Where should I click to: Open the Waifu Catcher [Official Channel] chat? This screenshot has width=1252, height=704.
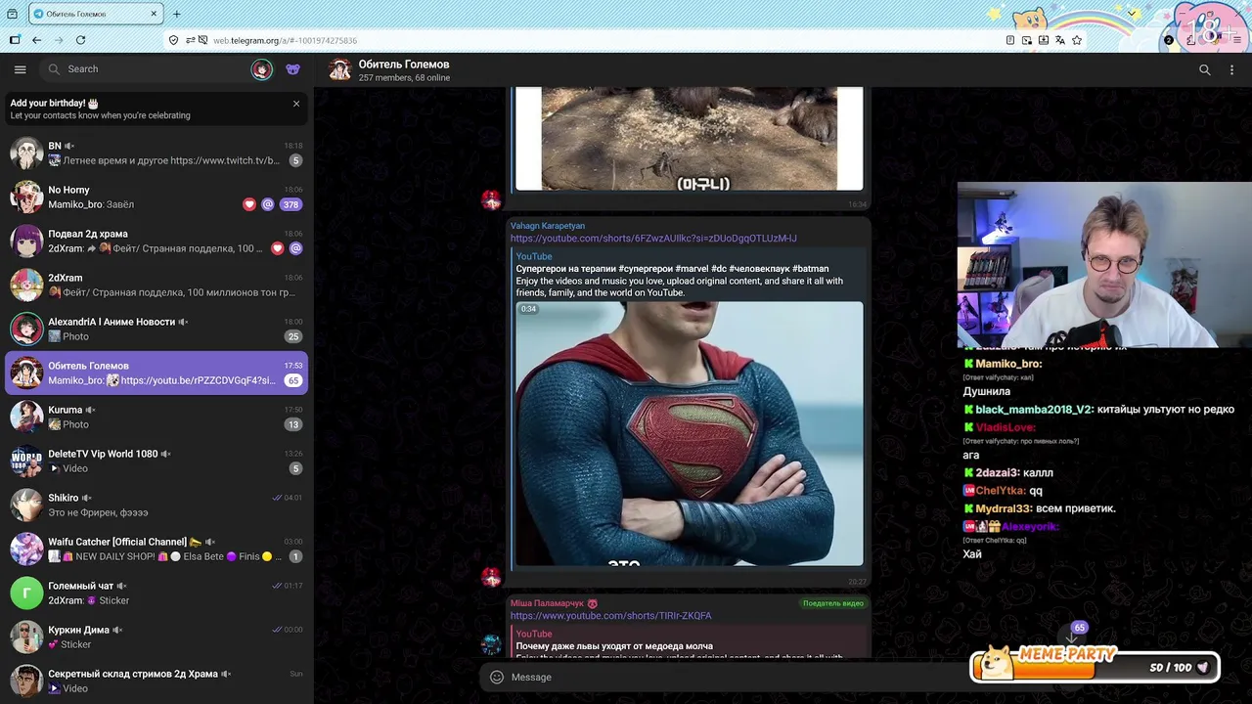click(x=156, y=549)
